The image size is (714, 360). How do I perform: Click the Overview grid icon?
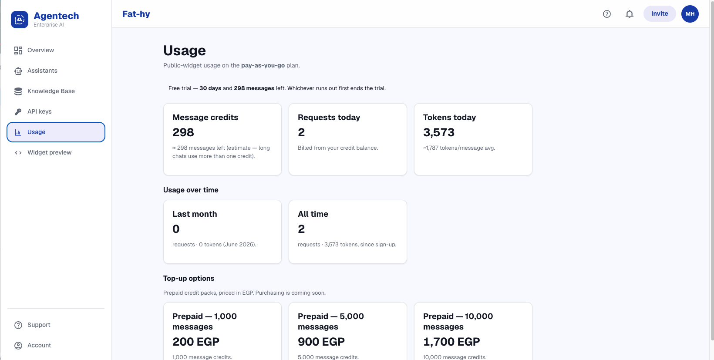[18, 50]
